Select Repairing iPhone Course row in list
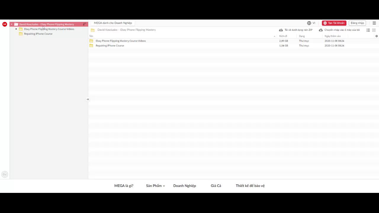This screenshot has height=213, width=379. coord(233,46)
